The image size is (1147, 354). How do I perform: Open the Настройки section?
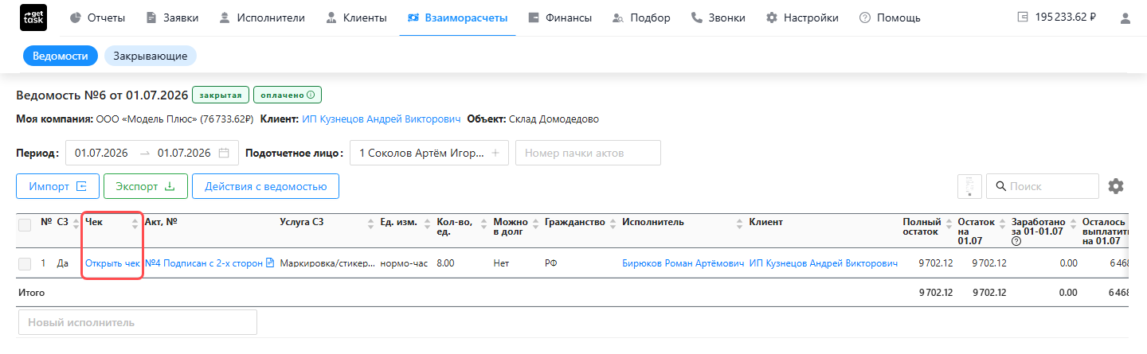[x=802, y=18]
